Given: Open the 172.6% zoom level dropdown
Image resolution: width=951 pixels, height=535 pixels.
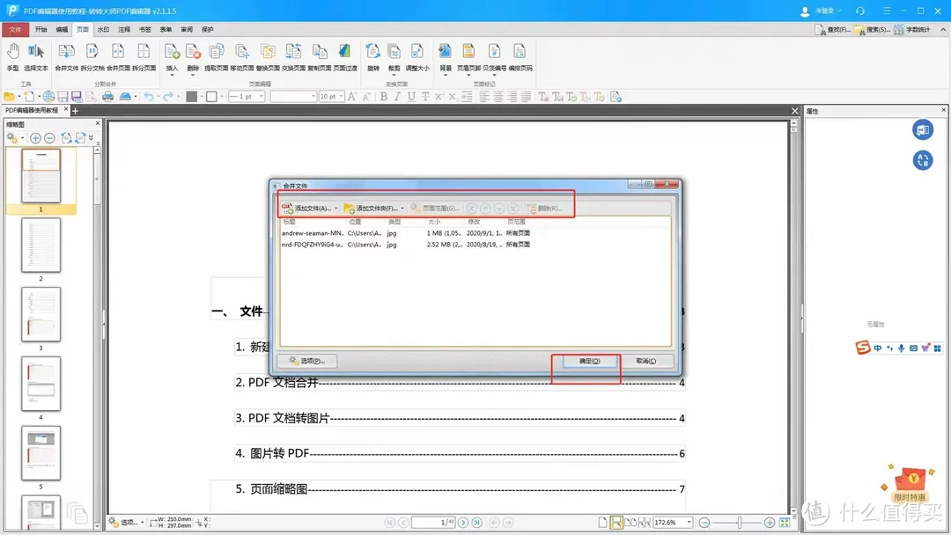Looking at the screenshot, I should point(689,523).
